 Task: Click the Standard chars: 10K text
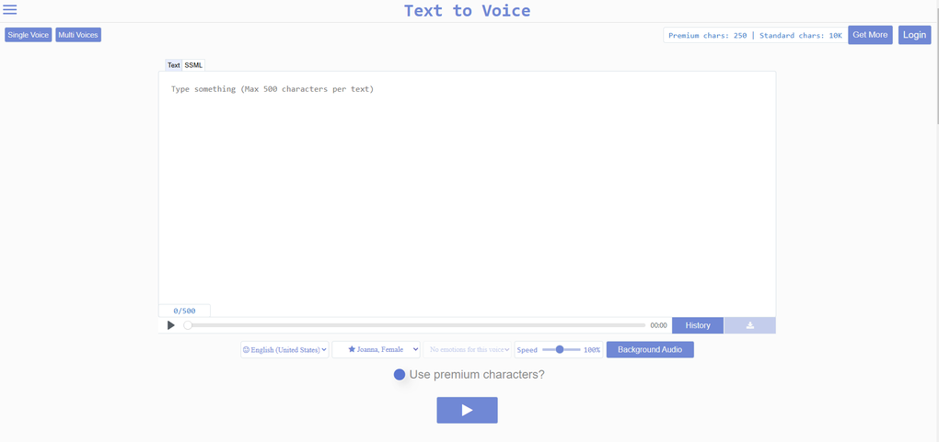click(x=801, y=35)
